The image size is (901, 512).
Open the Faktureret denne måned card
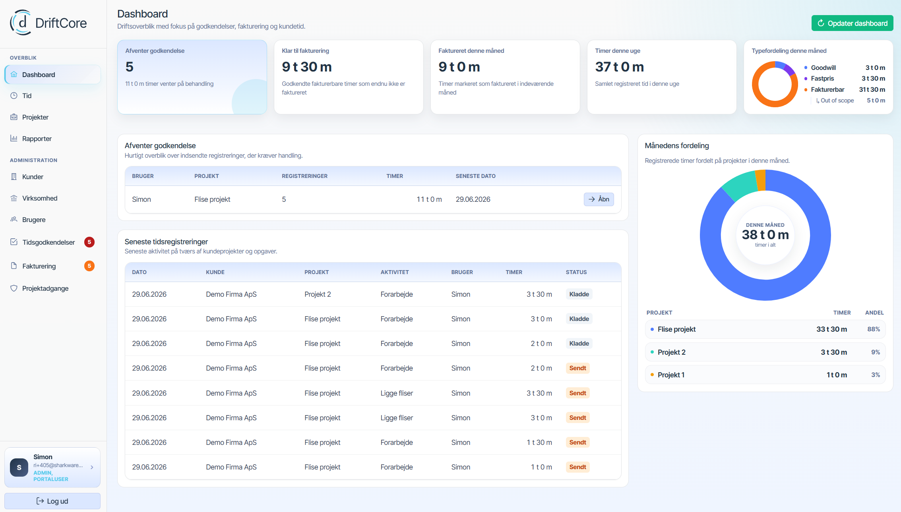coord(505,77)
